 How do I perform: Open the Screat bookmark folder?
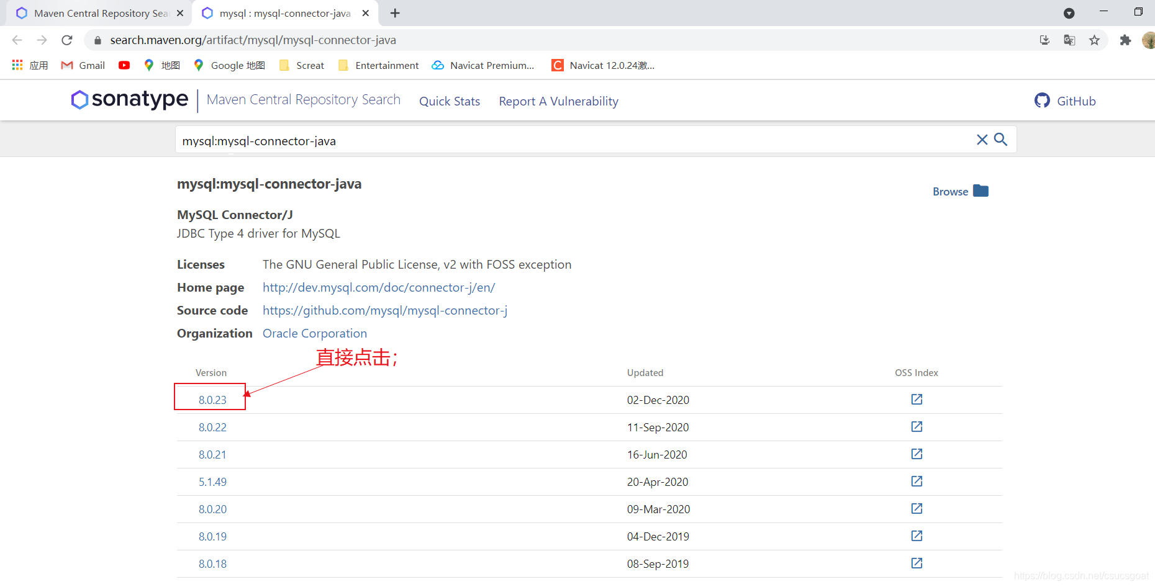pos(302,65)
